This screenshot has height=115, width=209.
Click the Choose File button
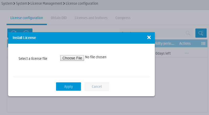72,58
